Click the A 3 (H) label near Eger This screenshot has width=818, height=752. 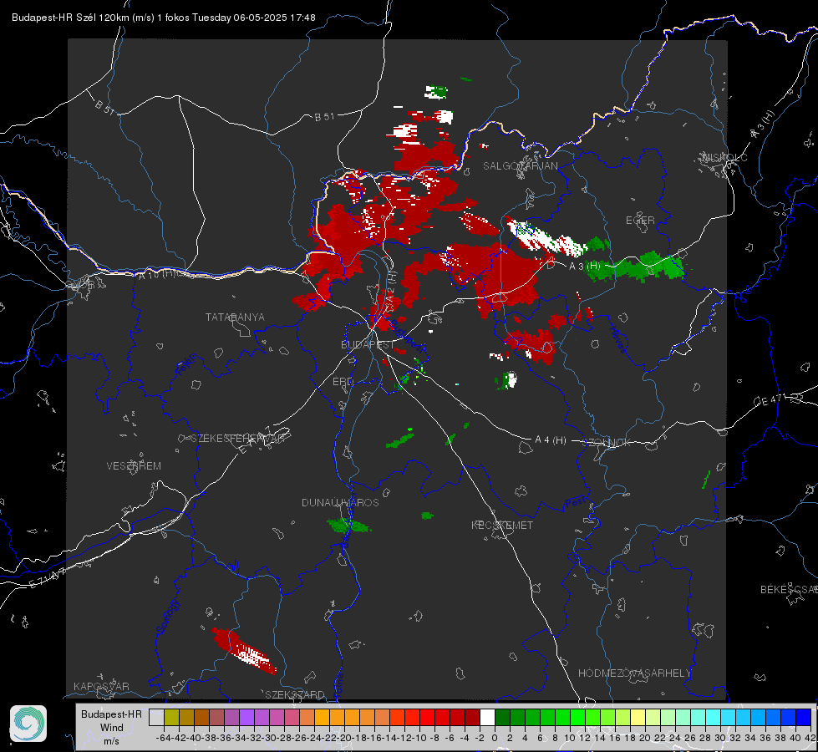584,267
